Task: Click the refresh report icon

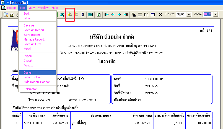Action: (99, 14)
